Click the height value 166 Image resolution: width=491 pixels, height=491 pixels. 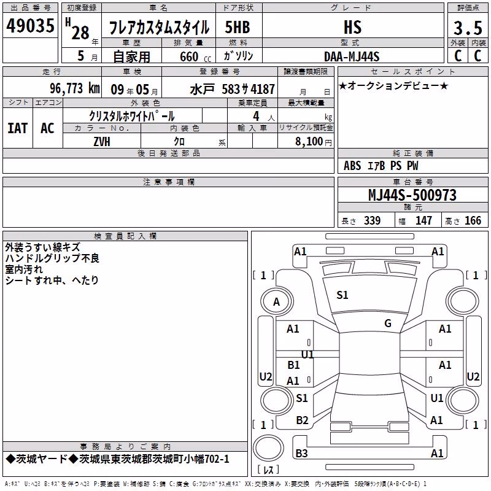point(473,221)
